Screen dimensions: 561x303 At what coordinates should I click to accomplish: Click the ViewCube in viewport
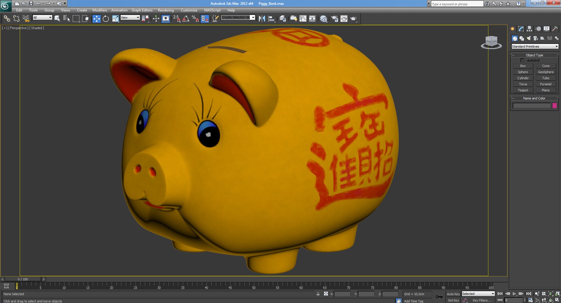[491, 42]
